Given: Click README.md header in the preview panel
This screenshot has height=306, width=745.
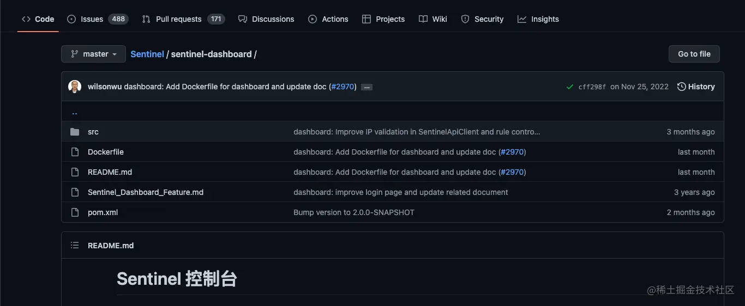Looking at the screenshot, I should [x=111, y=246].
